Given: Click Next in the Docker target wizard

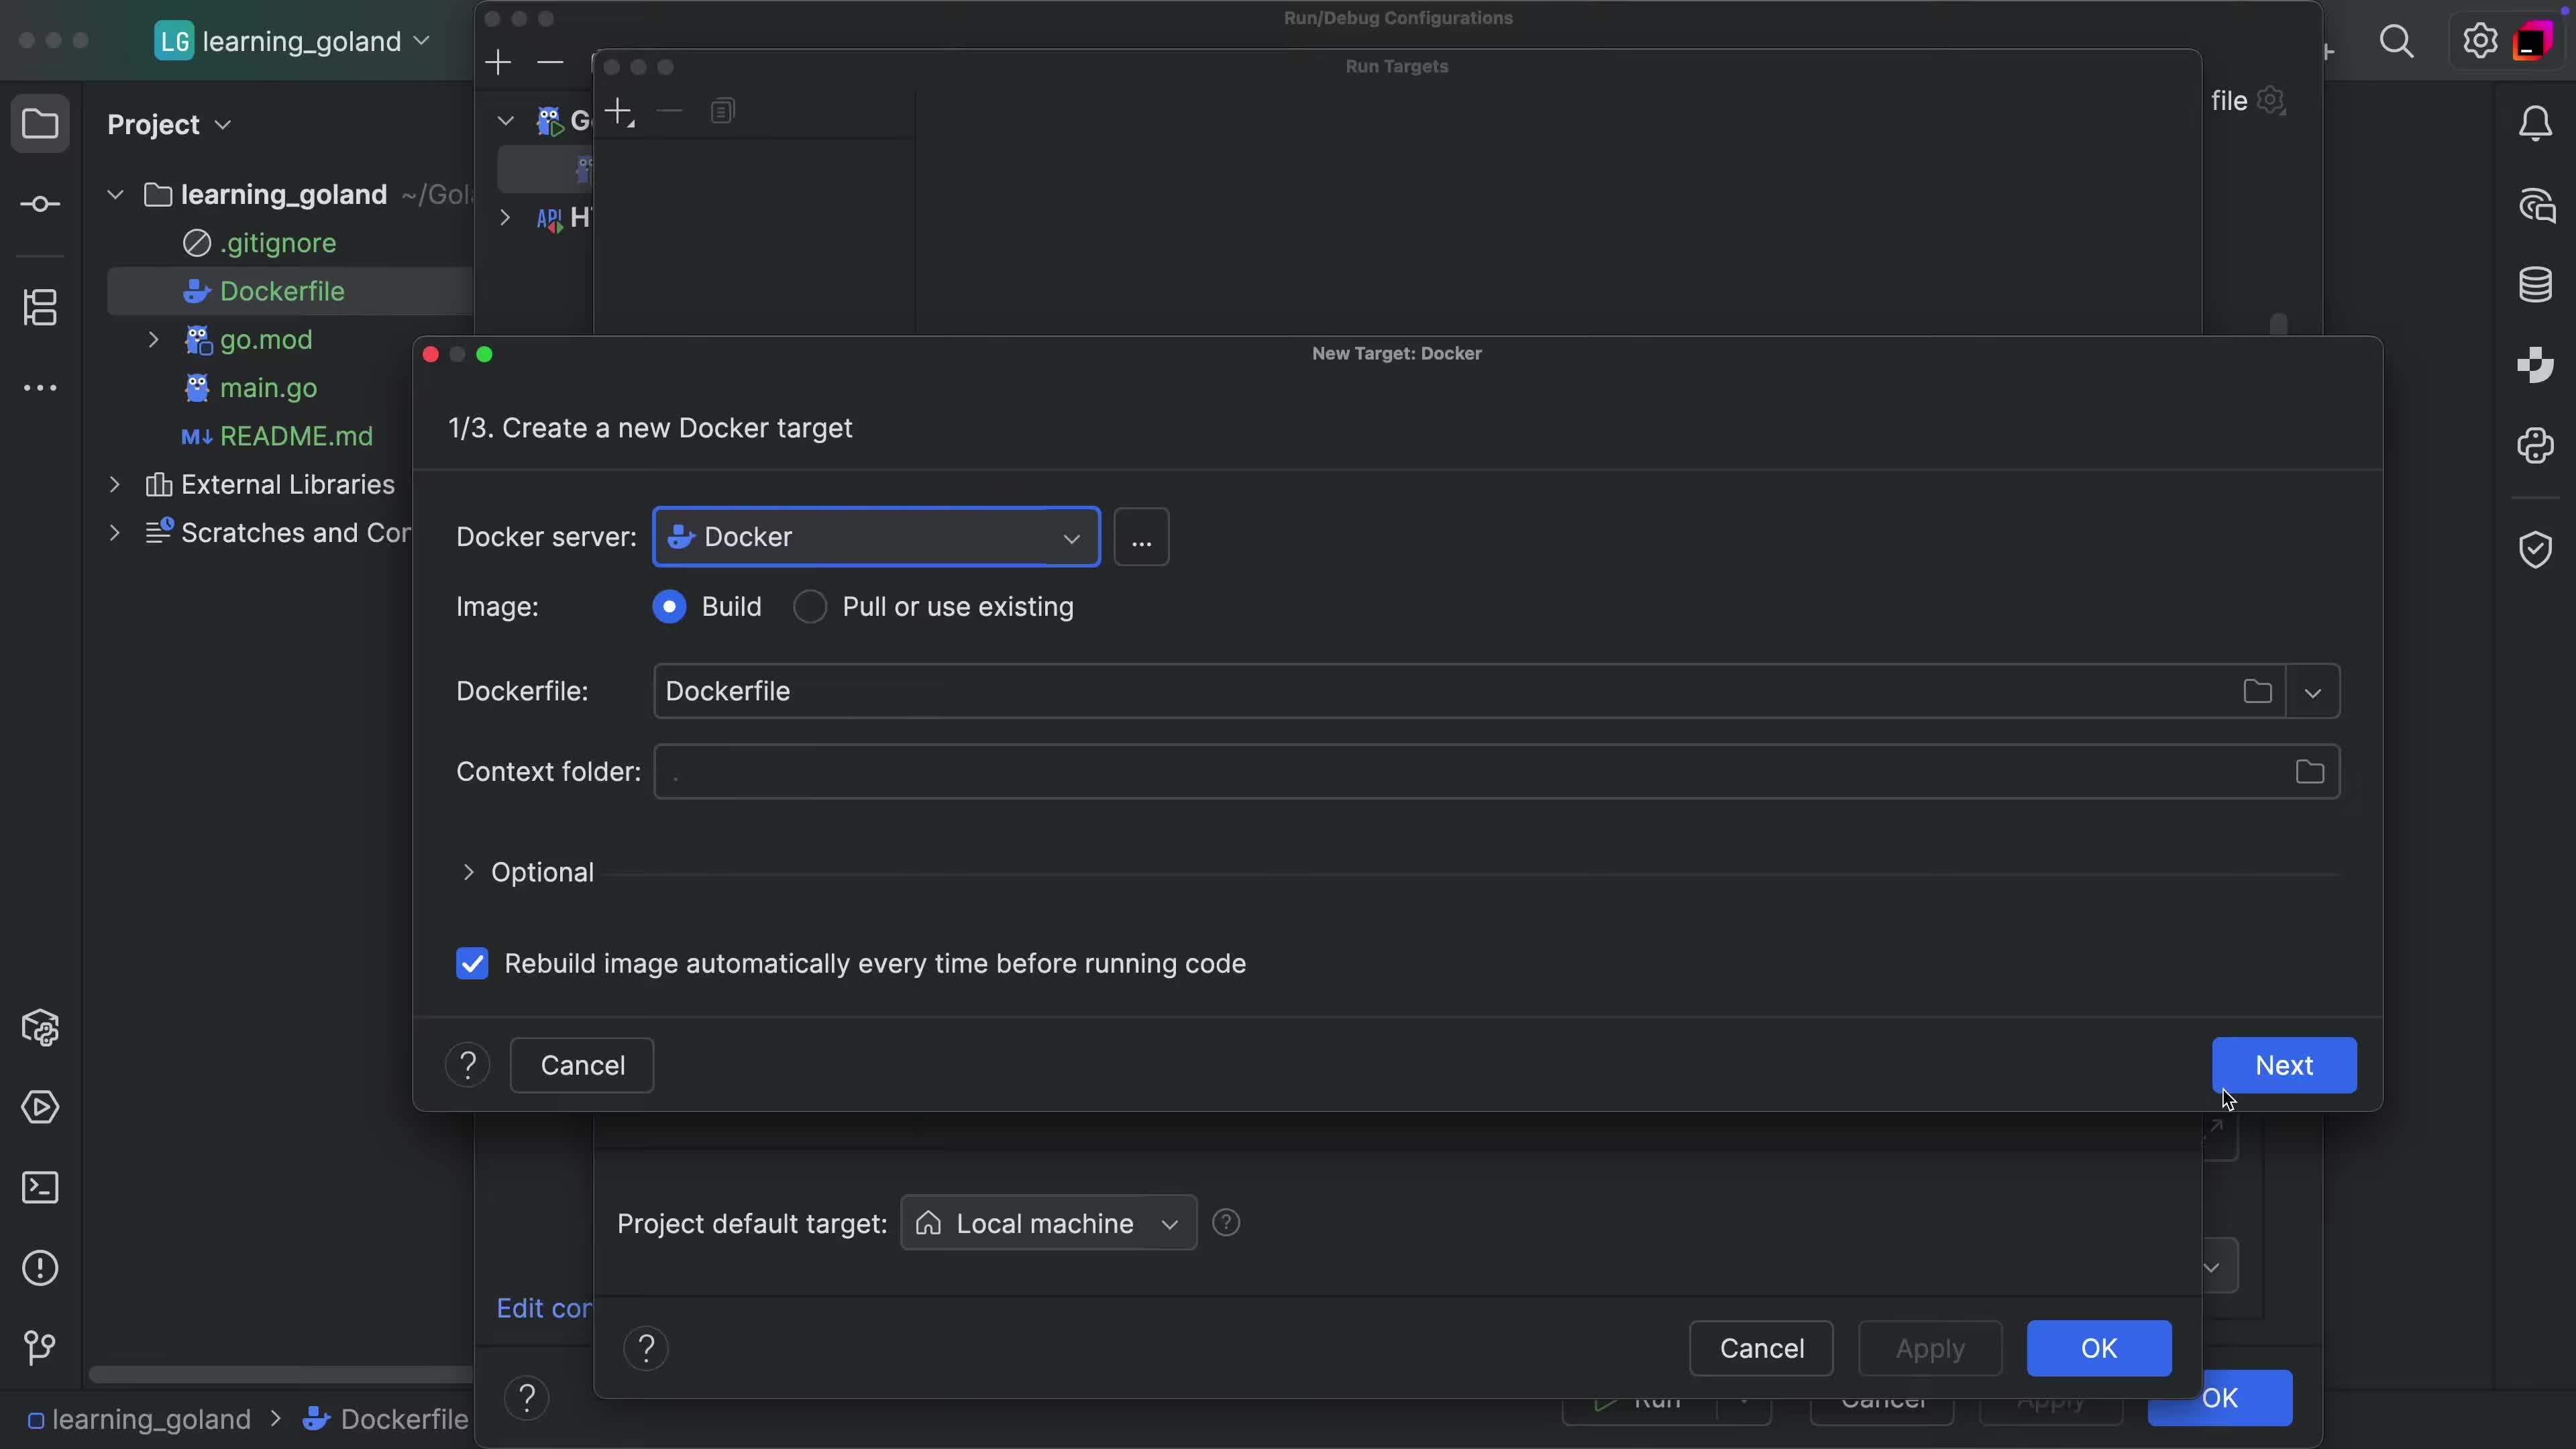Looking at the screenshot, I should (x=2285, y=1065).
